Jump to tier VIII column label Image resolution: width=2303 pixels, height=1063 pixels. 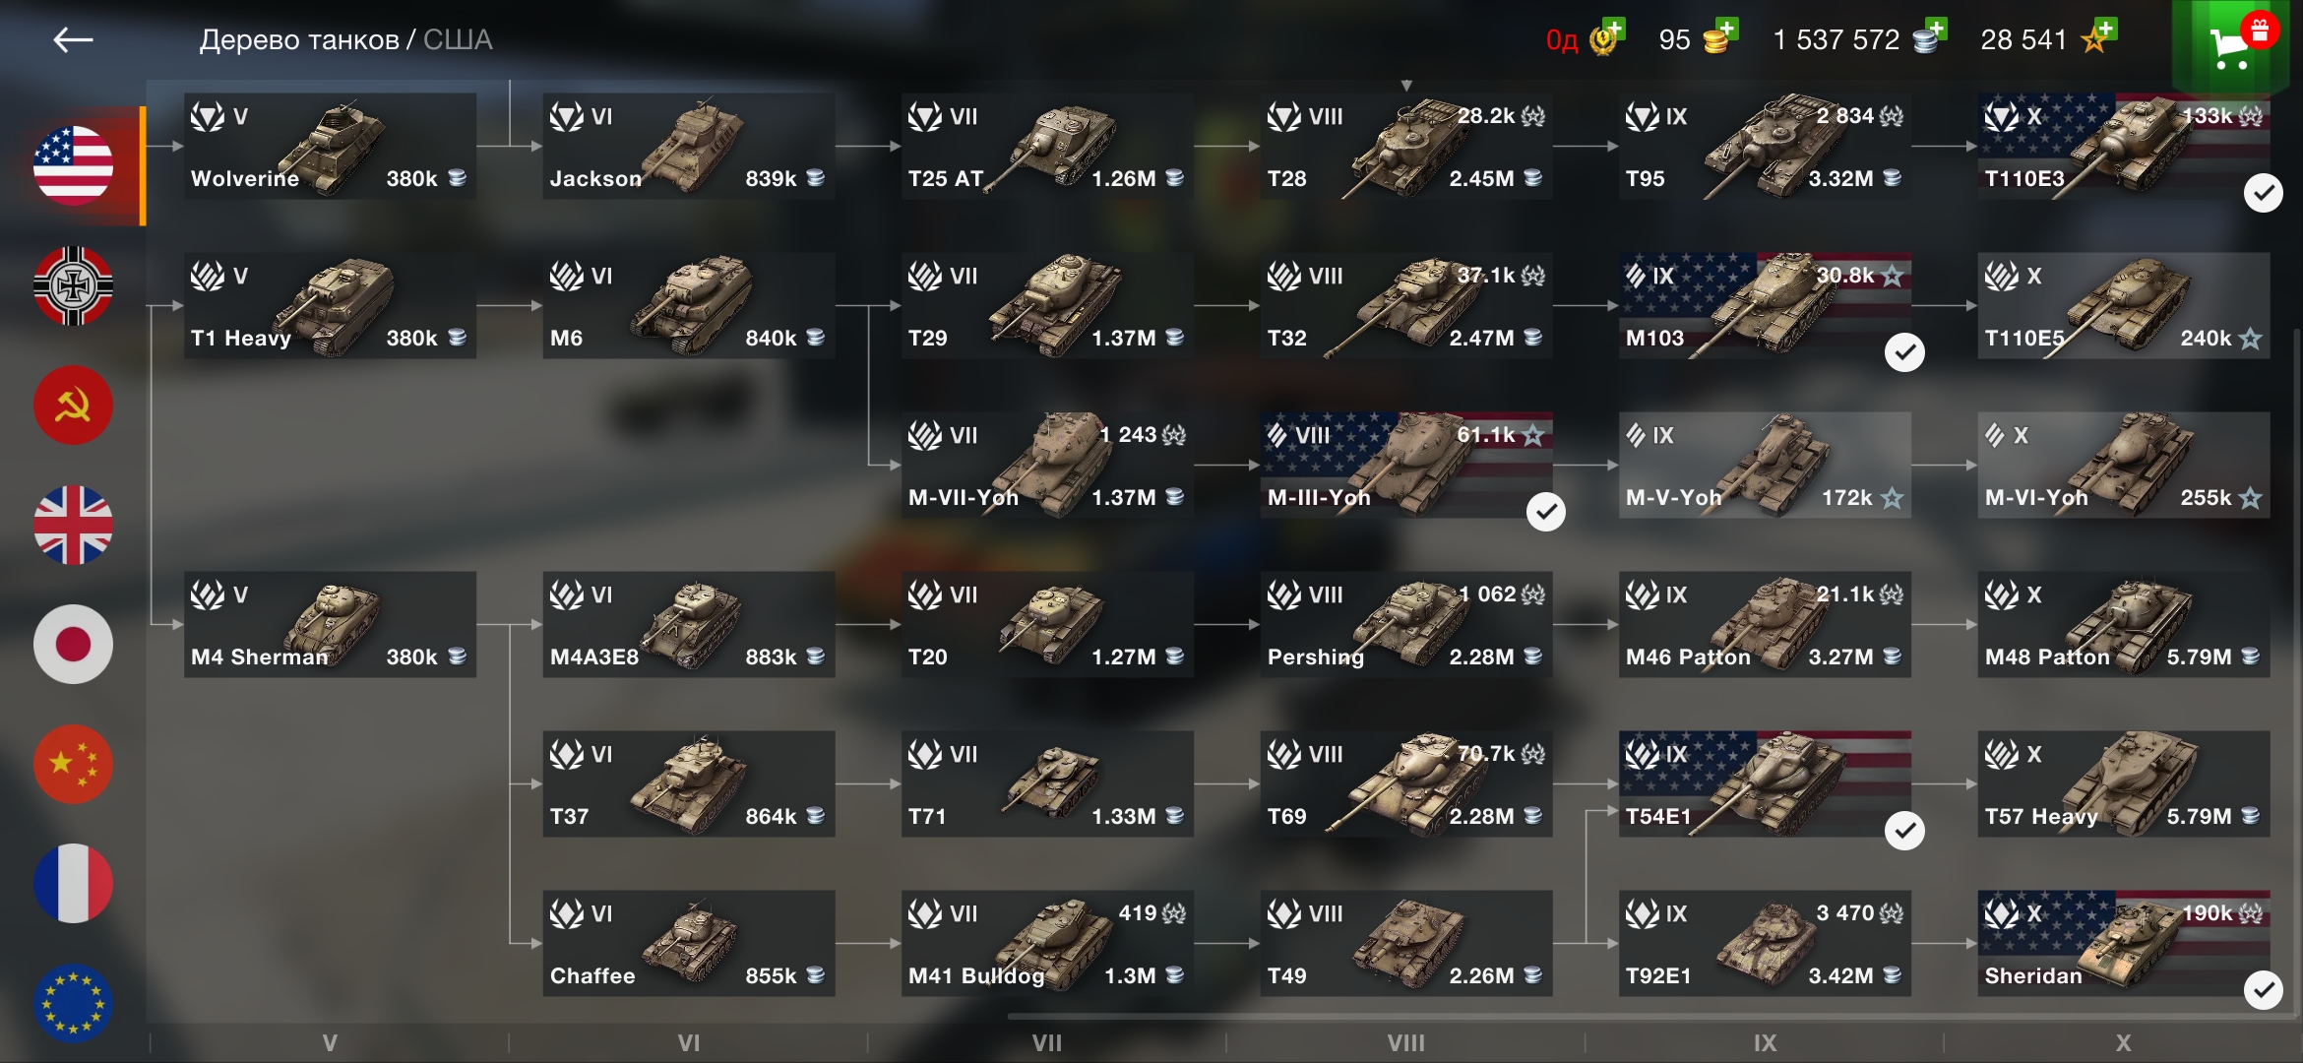click(x=1405, y=1042)
